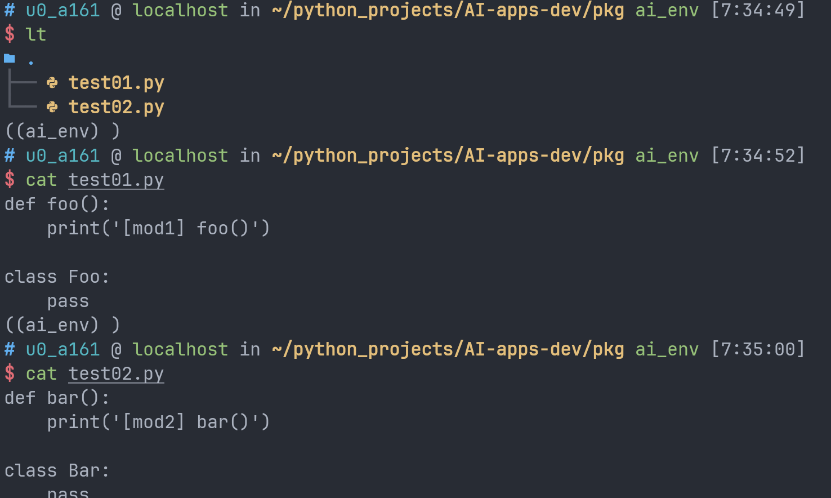Click the print('[mod2] bar()') line
Viewport: 831px width, 498px height.
(158, 422)
